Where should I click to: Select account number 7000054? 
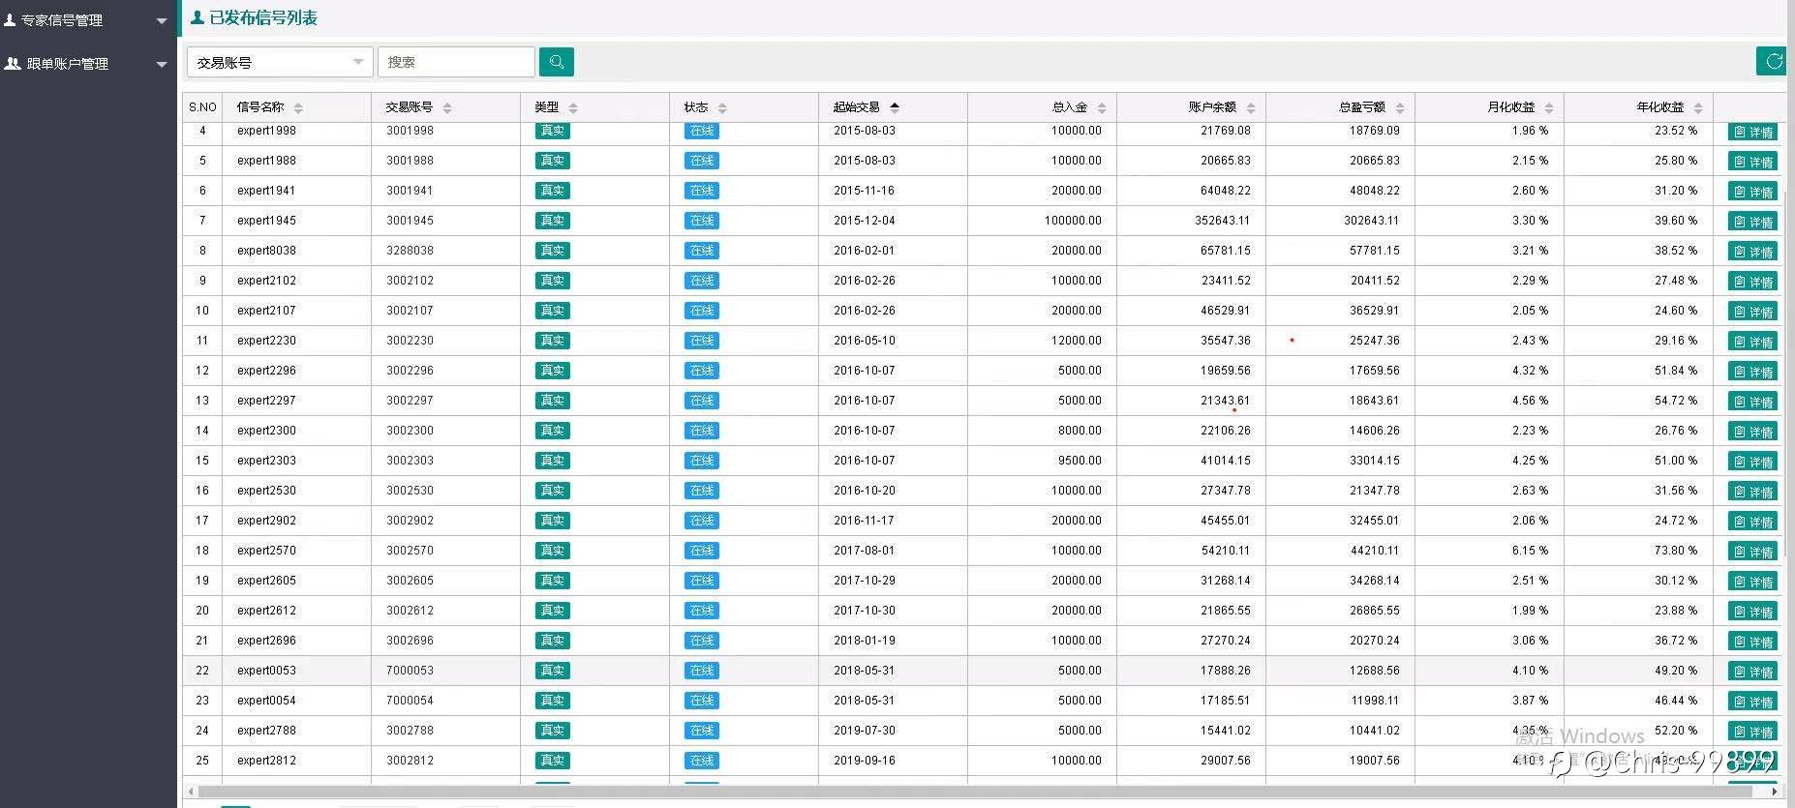(410, 701)
